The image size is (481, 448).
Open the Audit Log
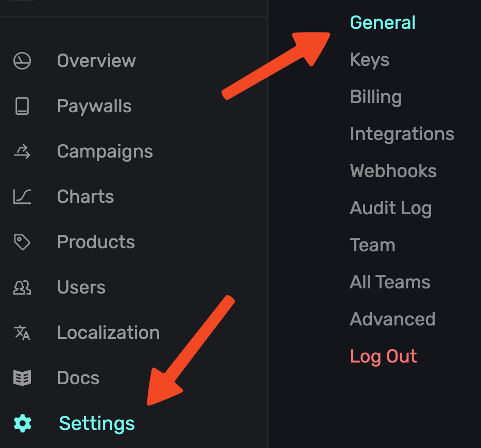click(391, 208)
